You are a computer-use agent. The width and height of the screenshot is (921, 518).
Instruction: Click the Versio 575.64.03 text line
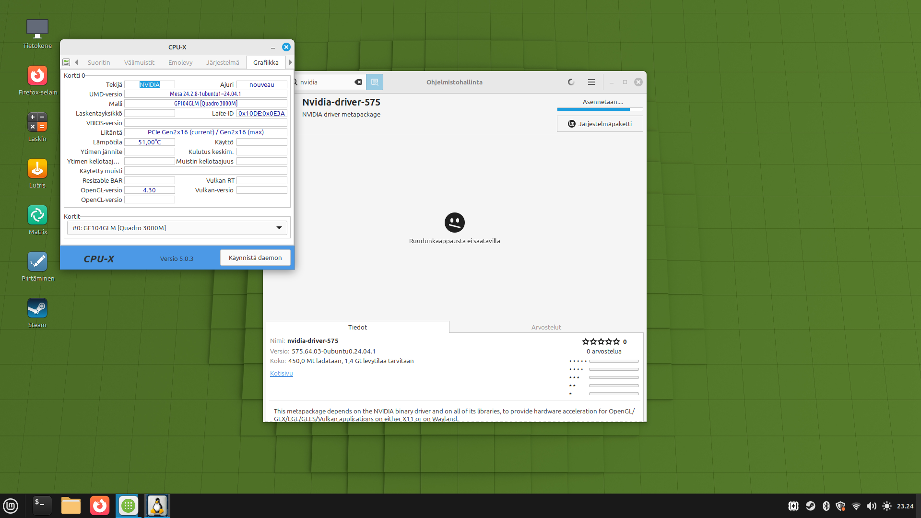(x=323, y=351)
